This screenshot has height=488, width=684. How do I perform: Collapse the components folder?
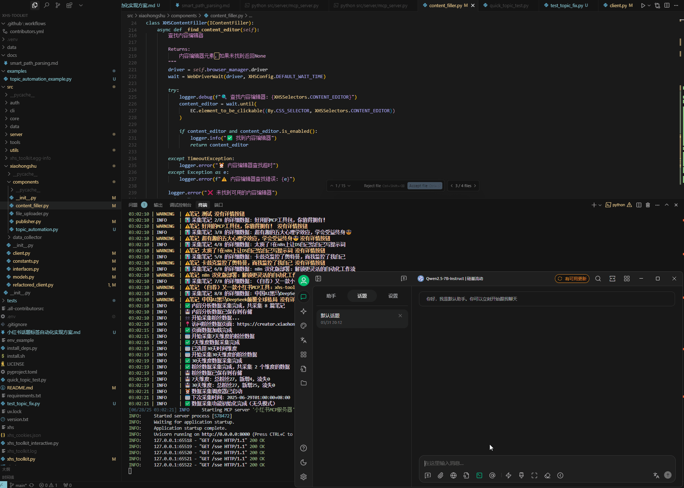coord(26,182)
